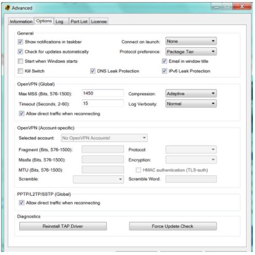Uncheck Email in window title
Screen dimensions: 255x255
(164, 61)
